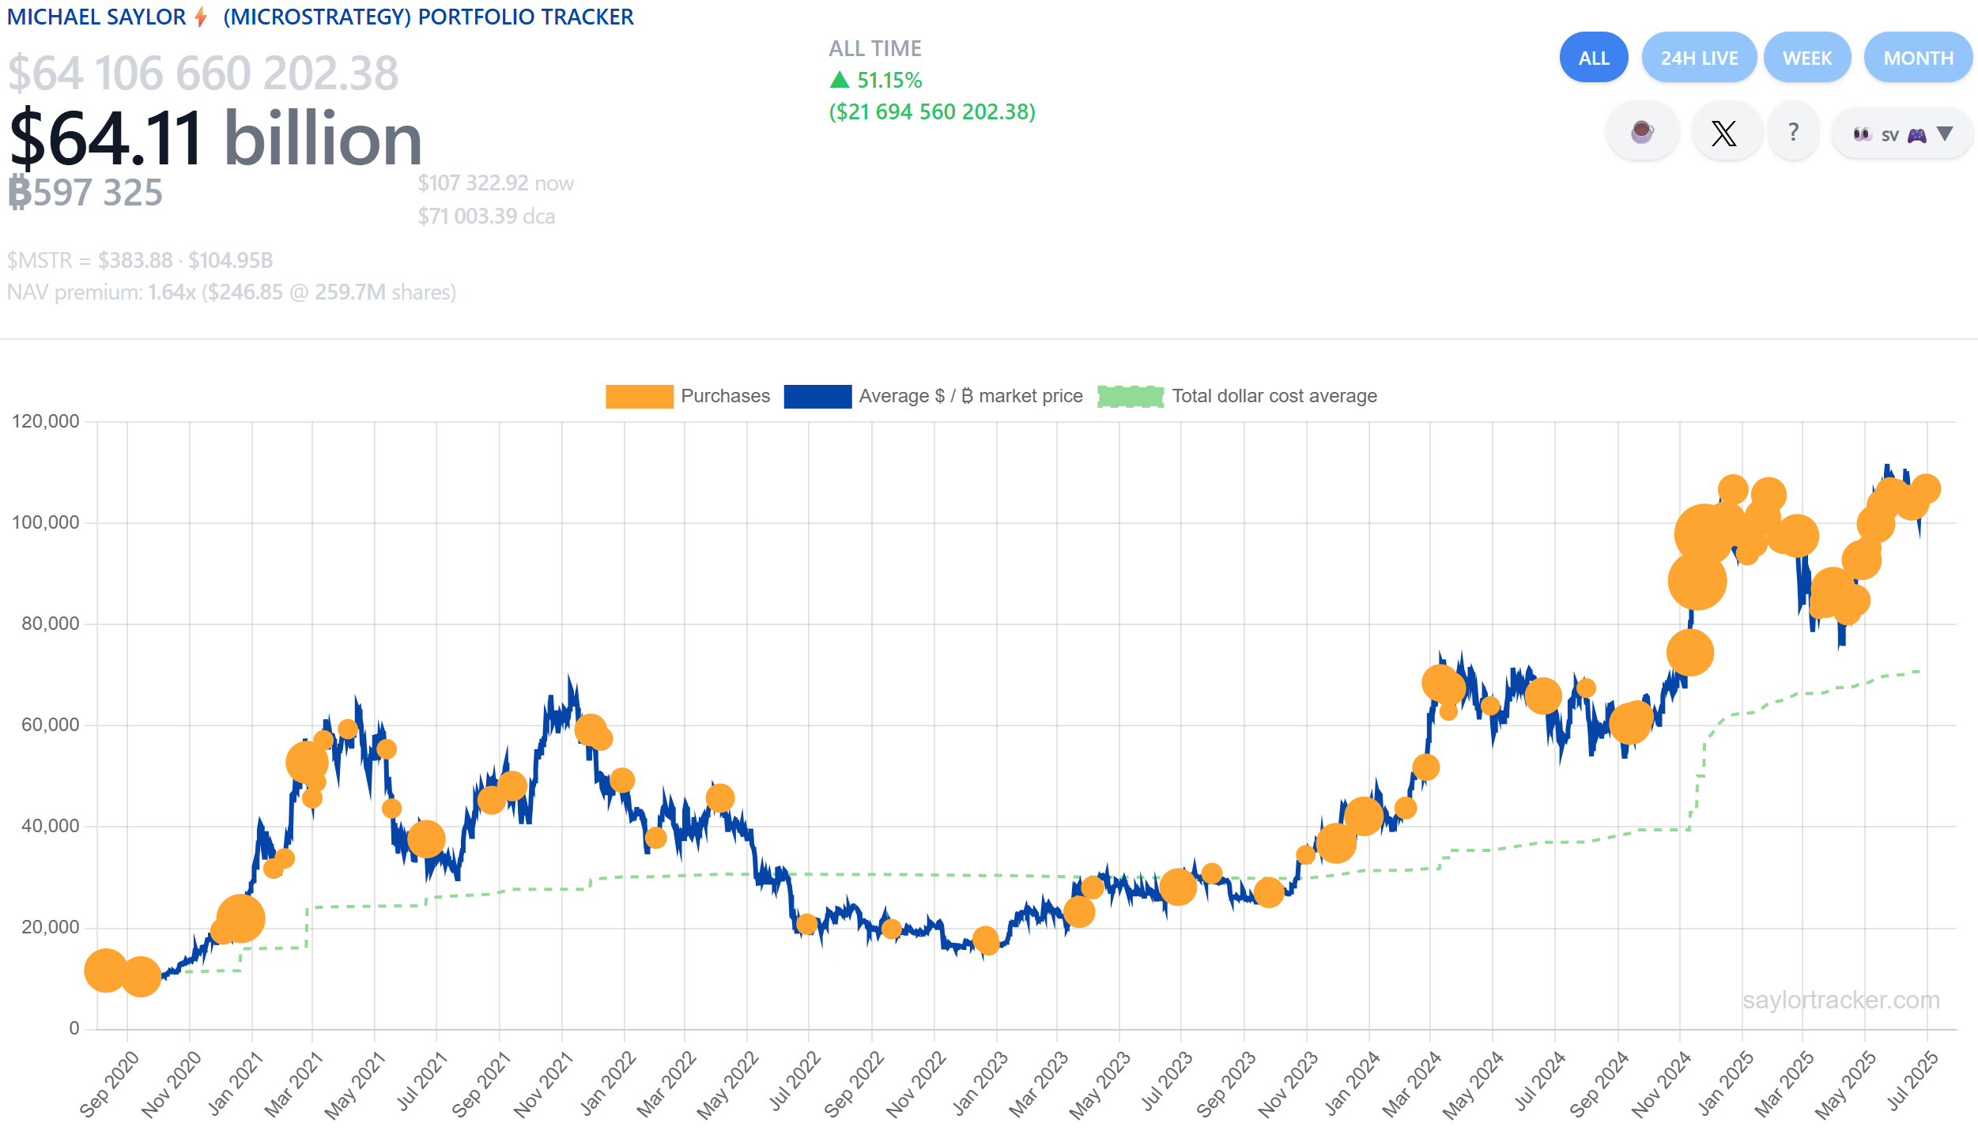Click the 100,000 y-axis label
Viewport: 1978px width, 1142px height.
(46, 522)
